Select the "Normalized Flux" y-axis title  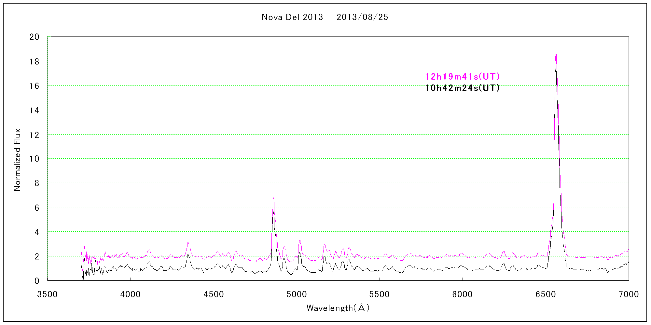point(17,160)
